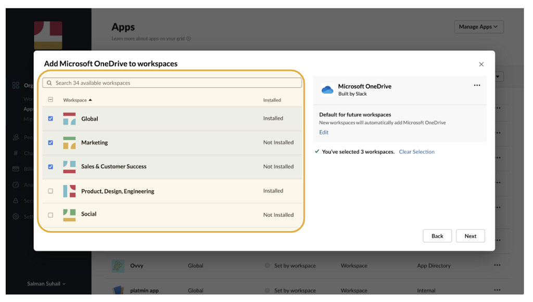
Task: Click the Edit link for default workspaces
Action: [324, 133]
